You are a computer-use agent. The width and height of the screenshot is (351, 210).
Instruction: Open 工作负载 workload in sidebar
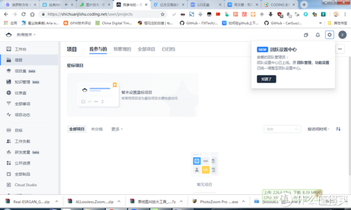(x=29, y=141)
